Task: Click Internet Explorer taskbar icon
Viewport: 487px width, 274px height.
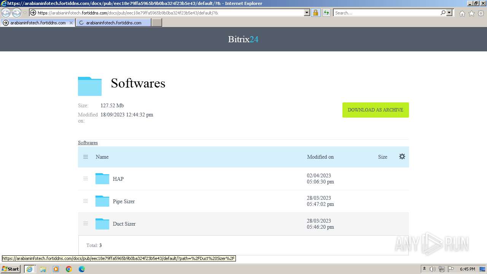Action: (x=29, y=269)
